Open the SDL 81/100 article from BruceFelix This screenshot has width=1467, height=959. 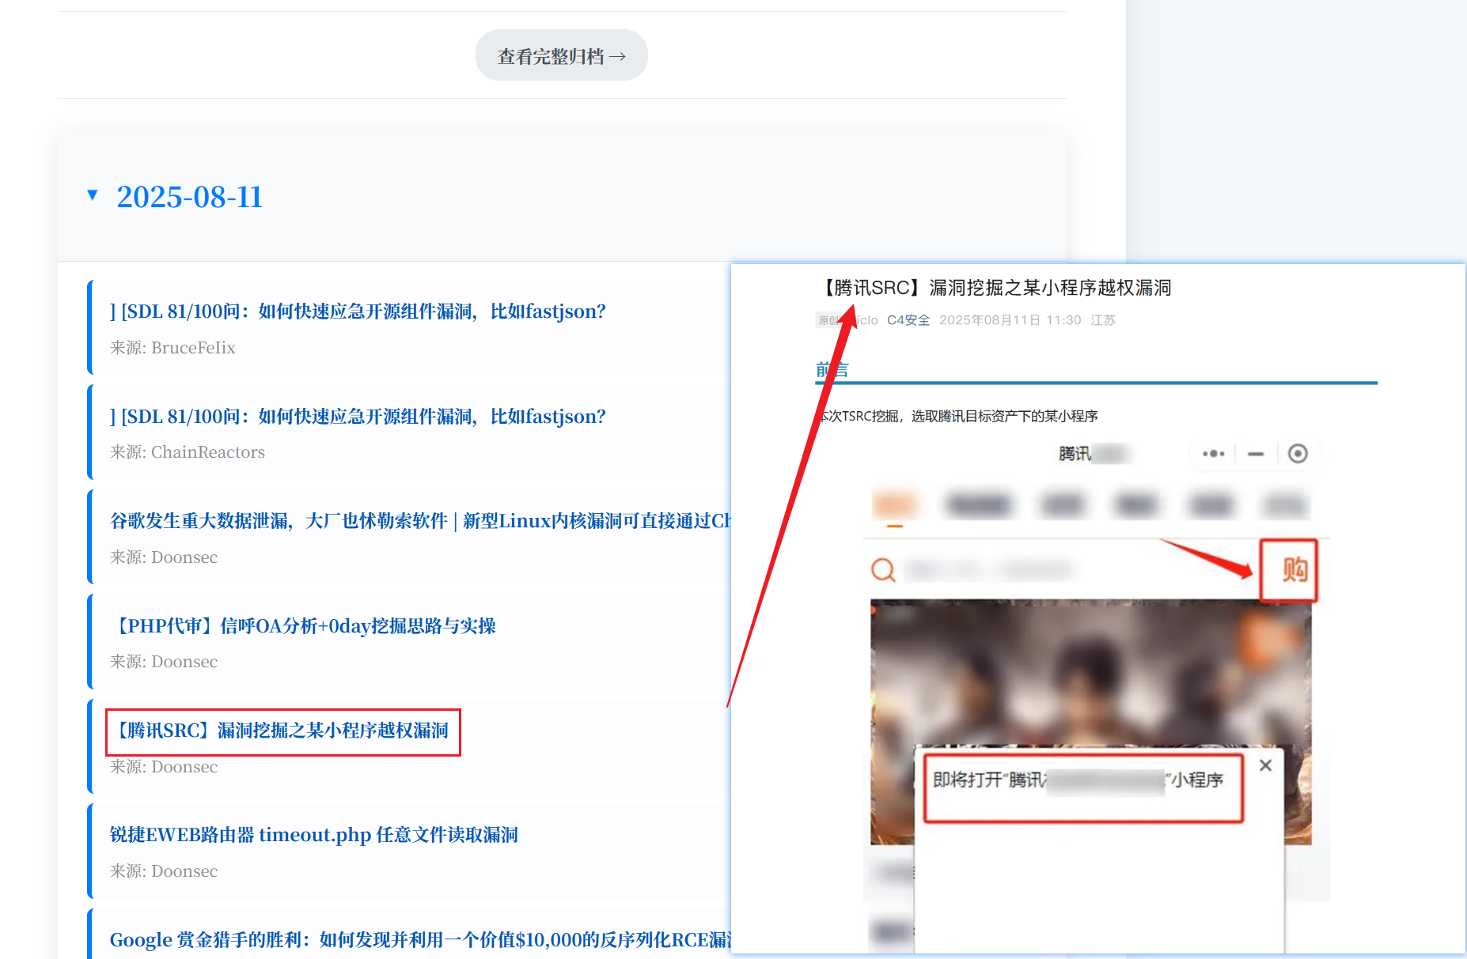pos(358,311)
